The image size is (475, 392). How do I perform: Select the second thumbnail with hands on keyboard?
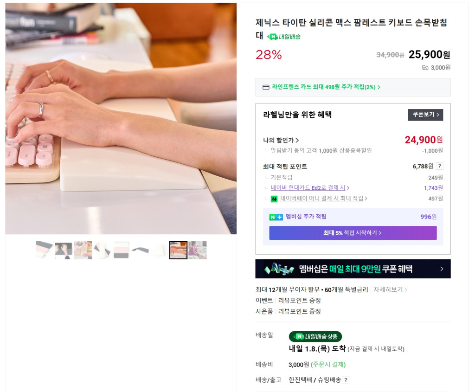[63, 250]
